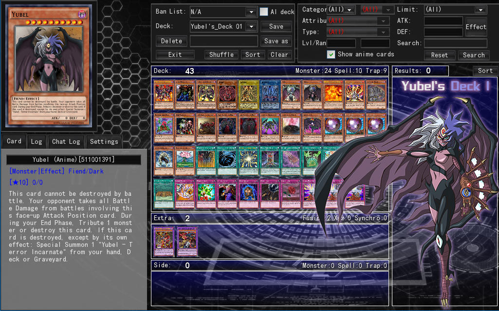Pick the gate doorway spell card
499x311 pixels.
tap(270, 161)
